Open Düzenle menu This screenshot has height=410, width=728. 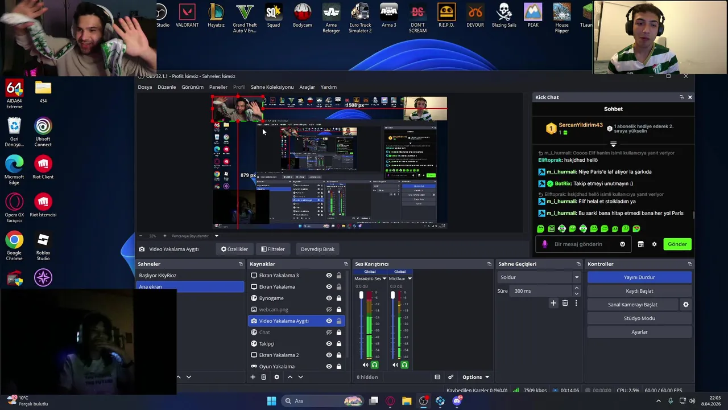167,87
